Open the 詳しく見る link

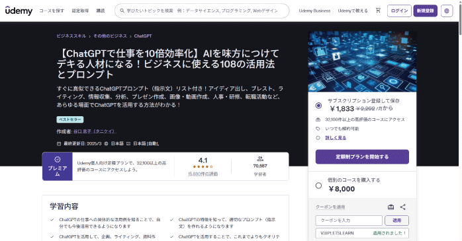pyautogui.click(x=336, y=137)
